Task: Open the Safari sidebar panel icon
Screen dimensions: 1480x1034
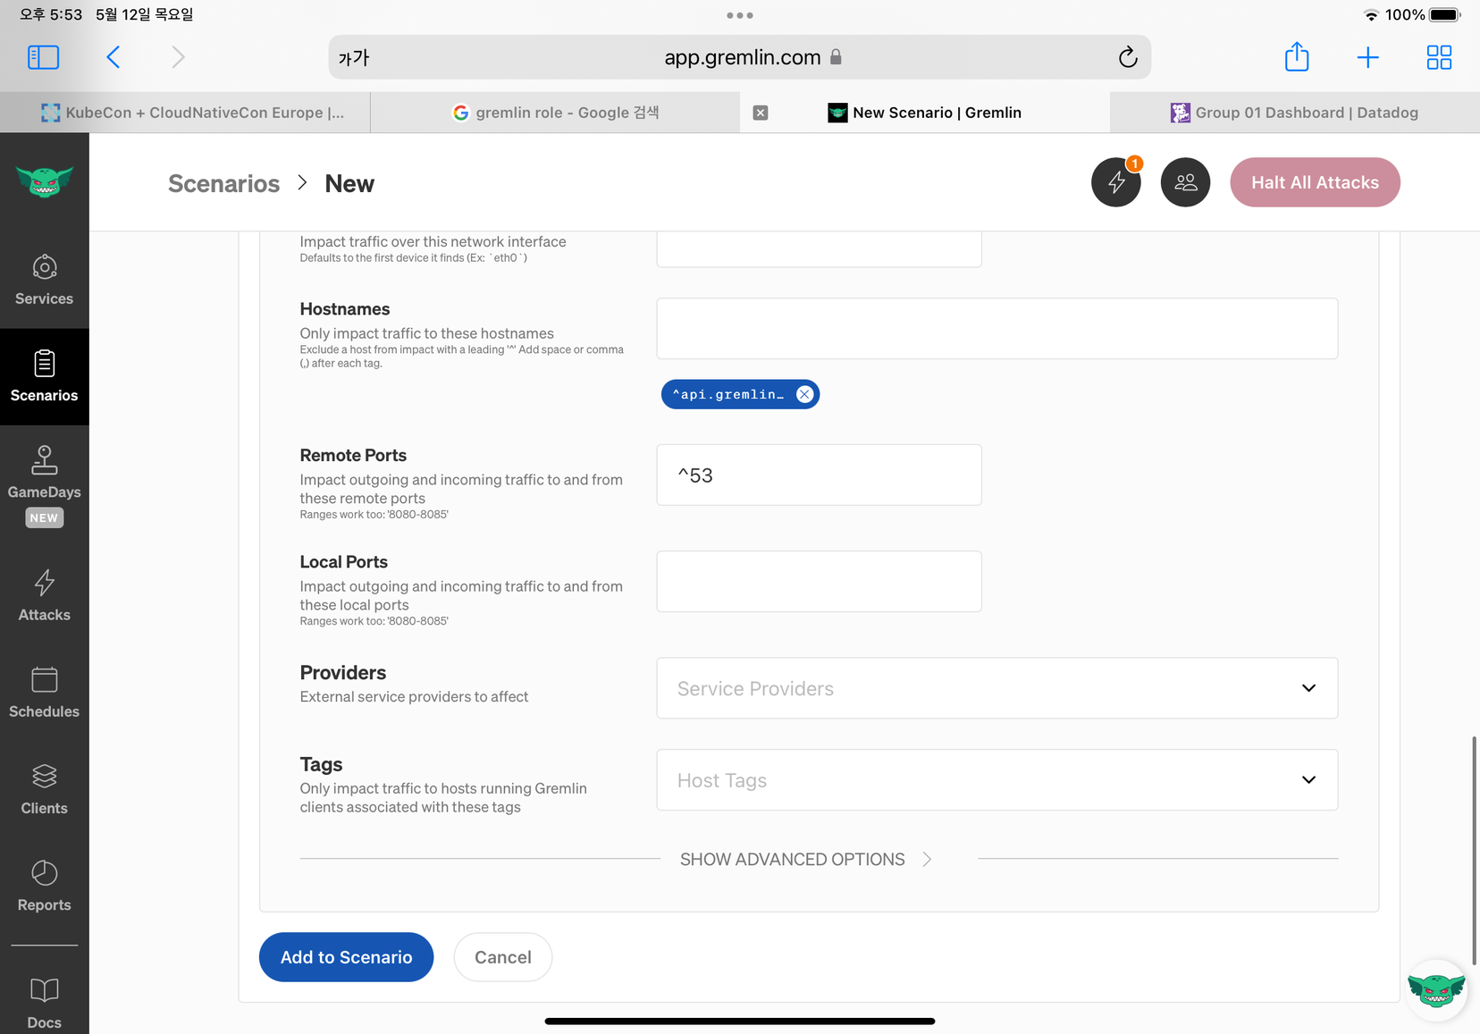Action: pos(44,57)
